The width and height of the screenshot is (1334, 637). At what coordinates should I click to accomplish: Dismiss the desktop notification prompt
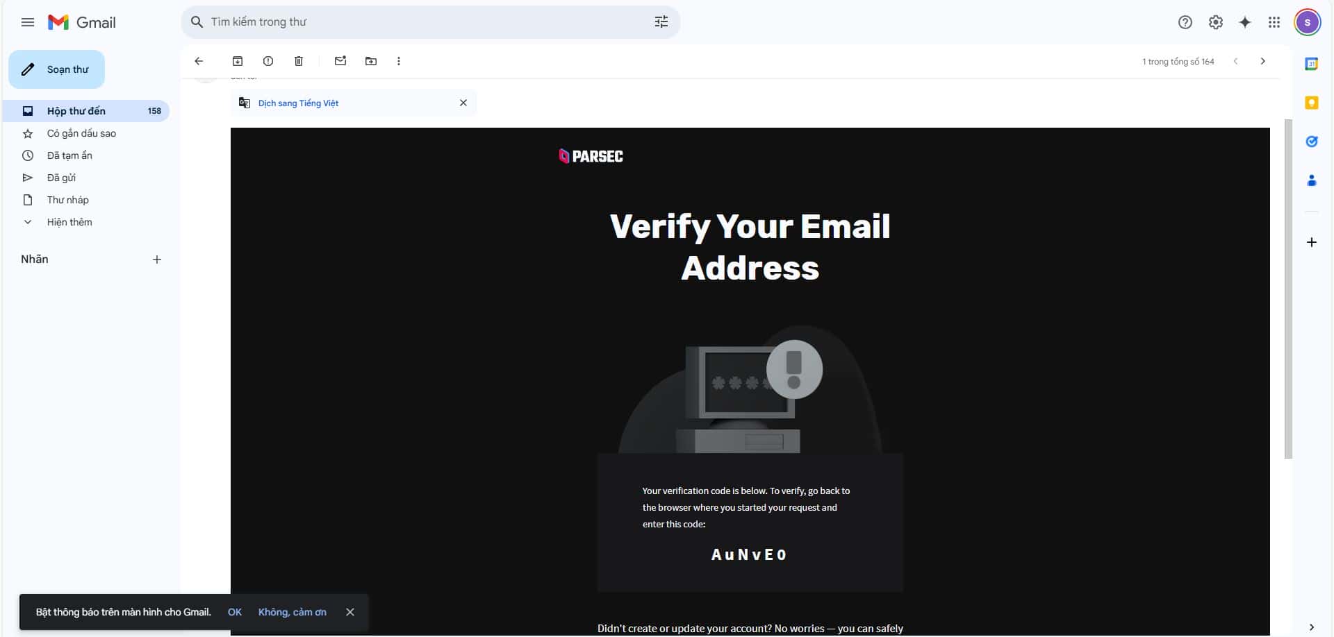[350, 612]
